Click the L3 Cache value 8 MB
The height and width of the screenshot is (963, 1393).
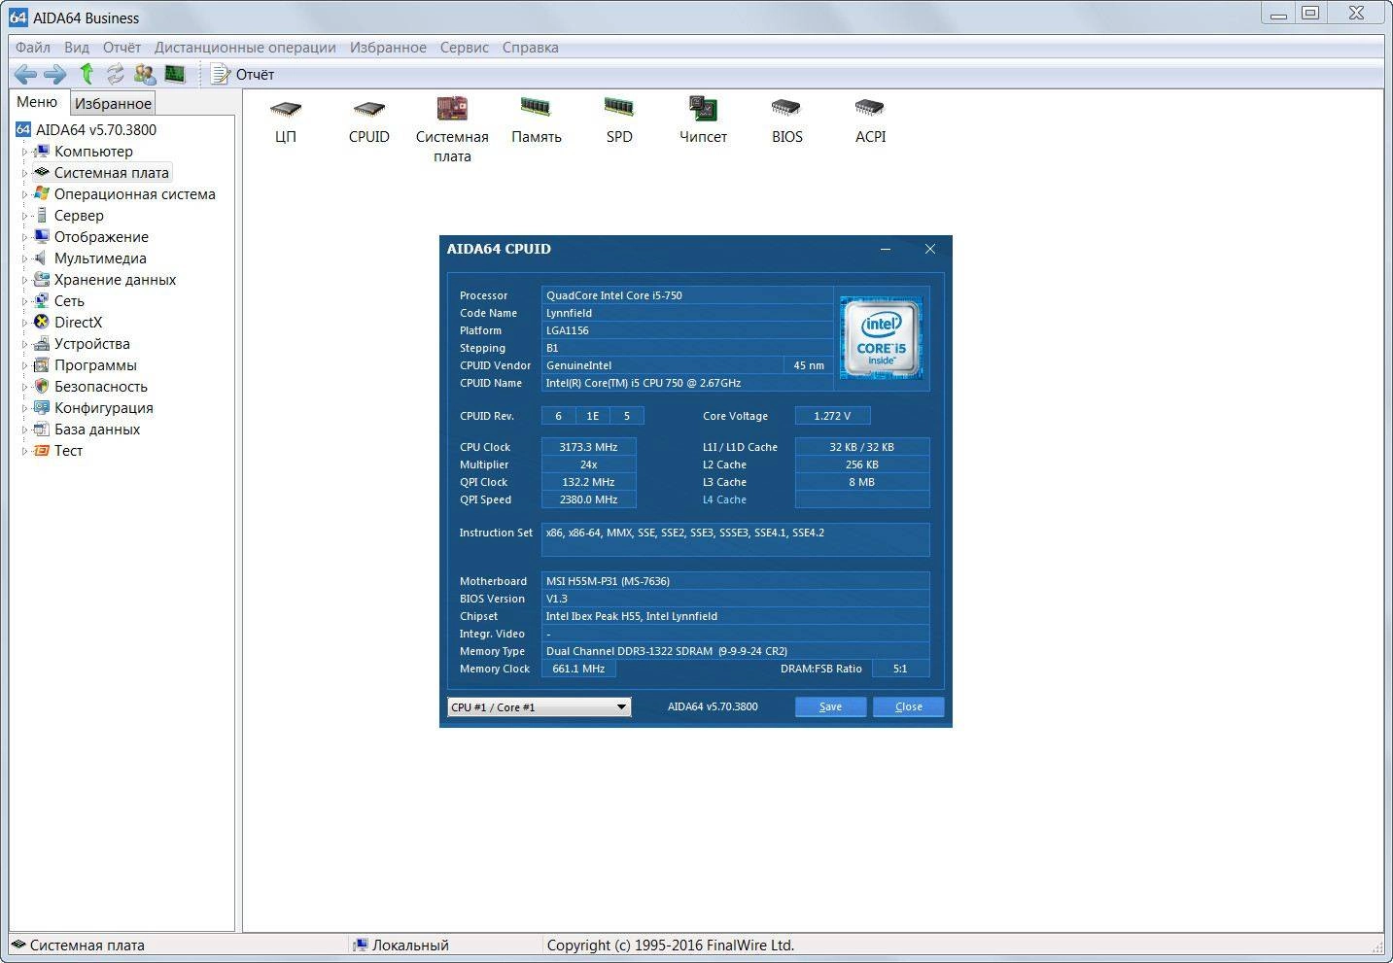(x=861, y=482)
